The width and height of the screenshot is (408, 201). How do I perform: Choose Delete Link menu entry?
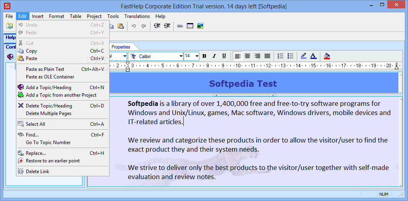(63, 172)
